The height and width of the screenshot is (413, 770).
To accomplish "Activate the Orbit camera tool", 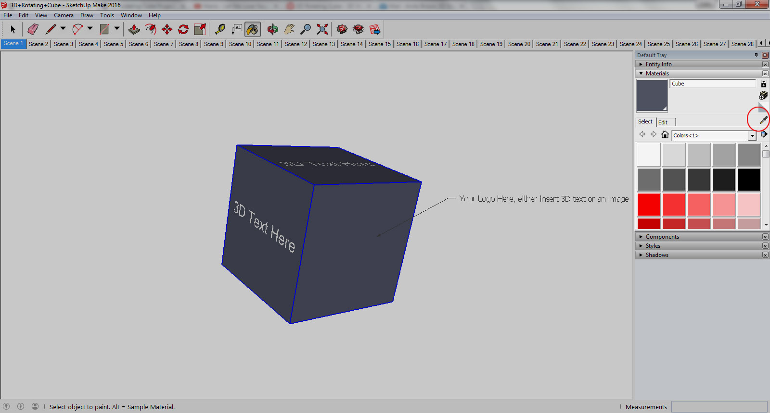I will coord(272,30).
